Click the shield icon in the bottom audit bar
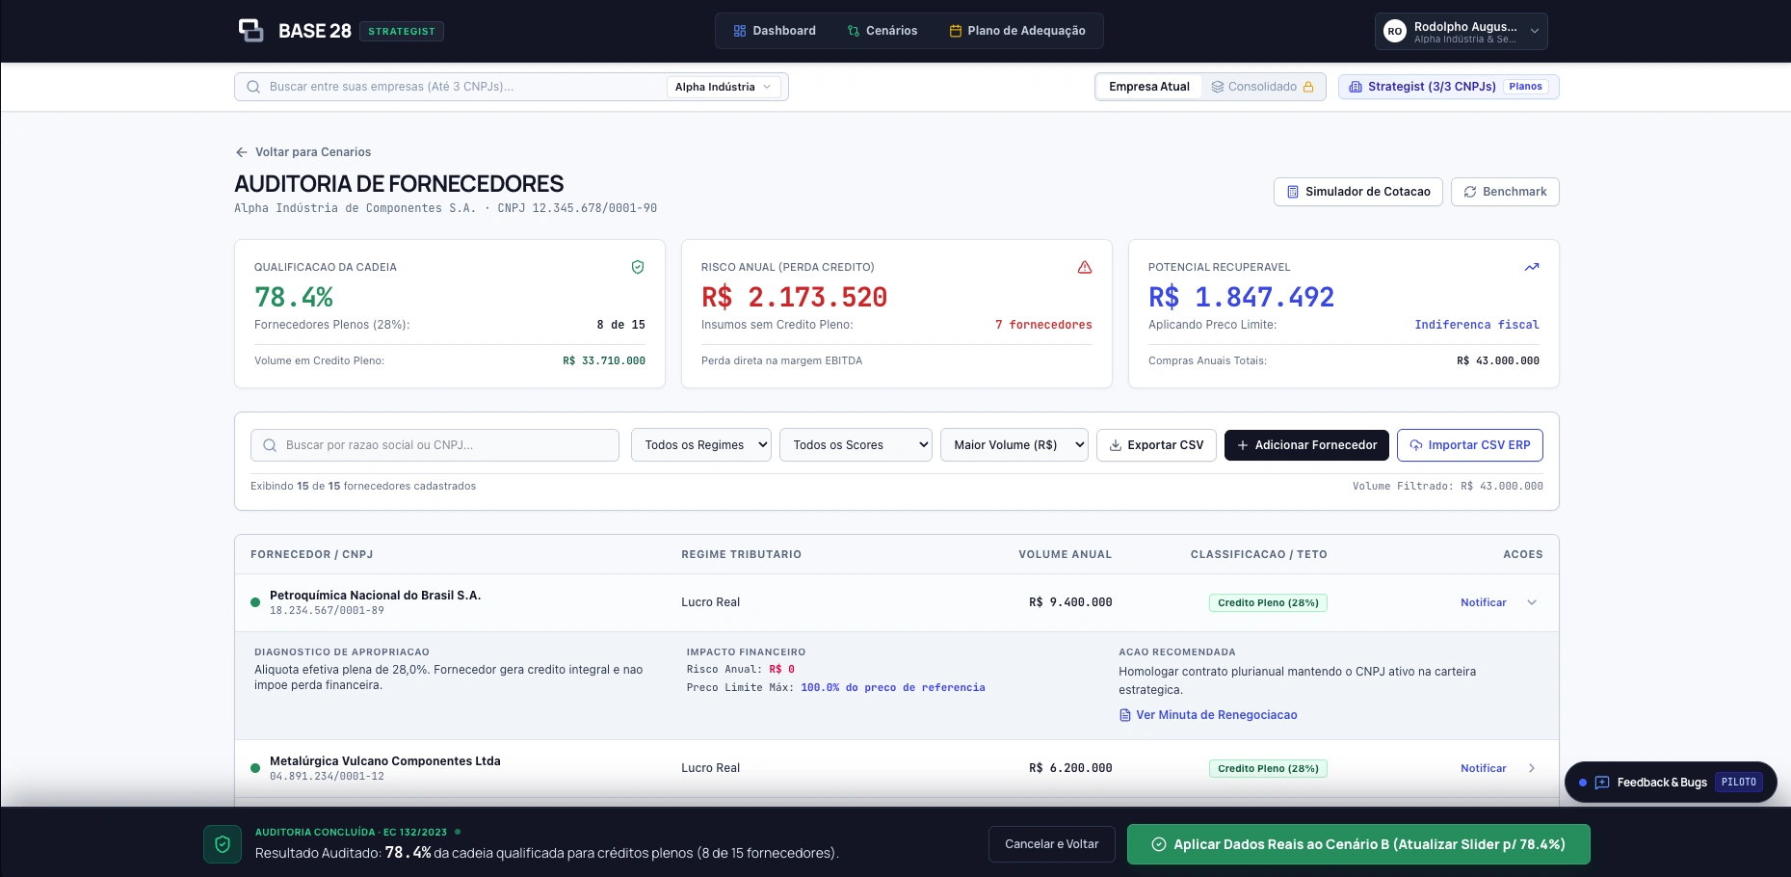The height and width of the screenshot is (877, 1791). (x=223, y=844)
